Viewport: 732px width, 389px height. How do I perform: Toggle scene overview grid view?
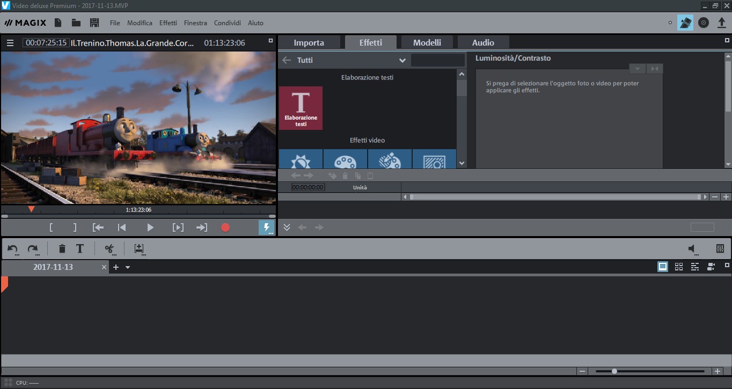pos(679,267)
